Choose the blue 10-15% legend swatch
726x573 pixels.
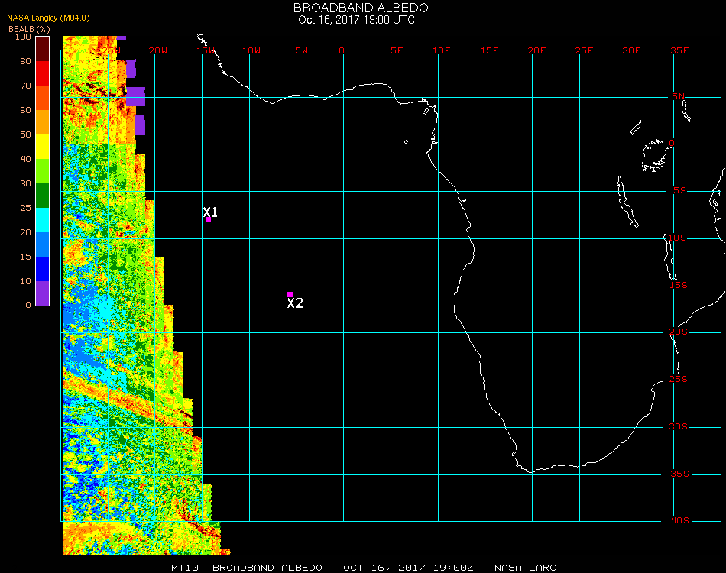(x=43, y=269)
